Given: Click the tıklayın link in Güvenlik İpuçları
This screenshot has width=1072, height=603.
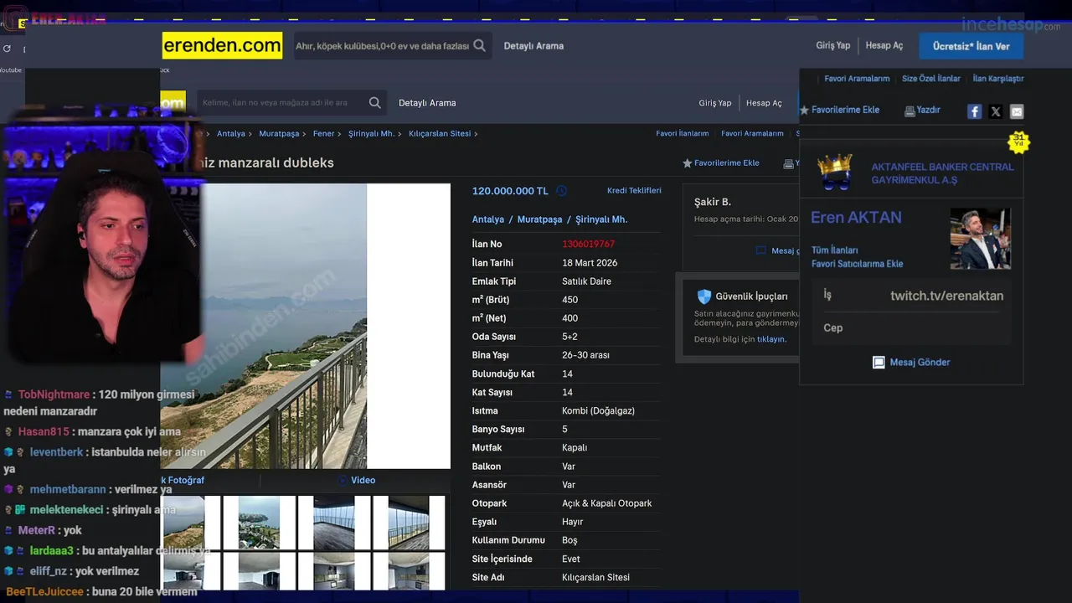Looking at the screenshot, I should 771,339.
